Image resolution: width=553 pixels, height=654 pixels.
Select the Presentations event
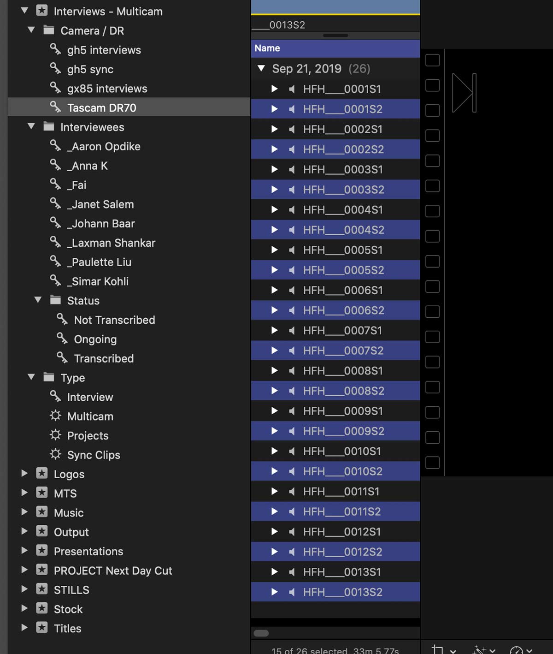[88, 551]
